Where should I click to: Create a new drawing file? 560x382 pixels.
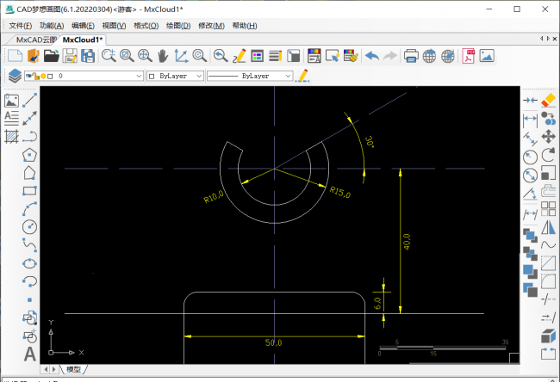coord(15,56)
